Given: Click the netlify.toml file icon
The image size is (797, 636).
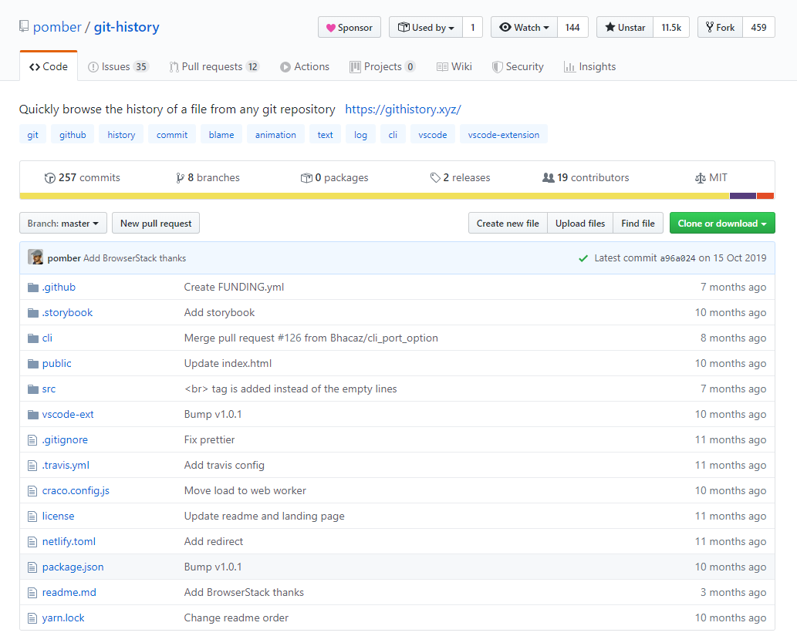Looking at the screenshot, I should 32,541.
